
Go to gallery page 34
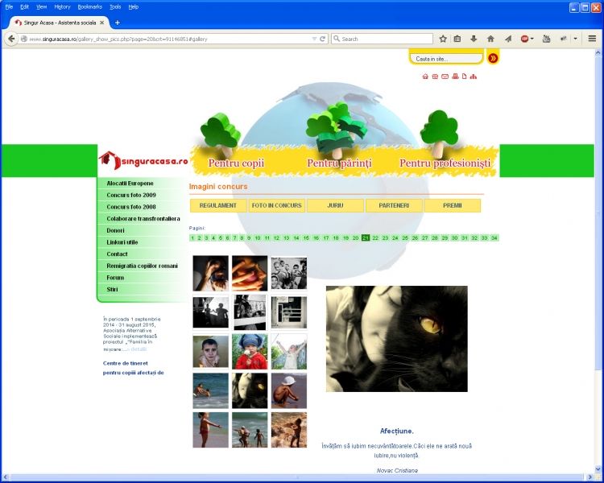(494, 238)
